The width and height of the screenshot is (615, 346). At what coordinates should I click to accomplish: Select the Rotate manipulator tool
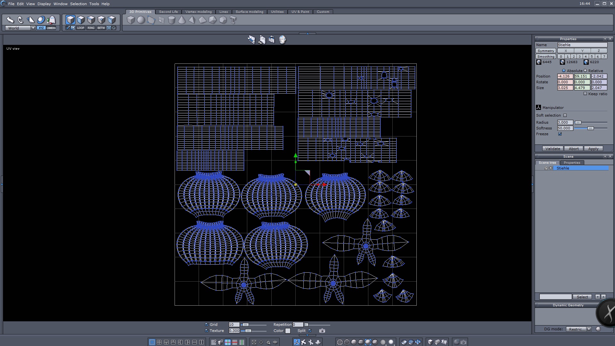[x=20, y=20]
